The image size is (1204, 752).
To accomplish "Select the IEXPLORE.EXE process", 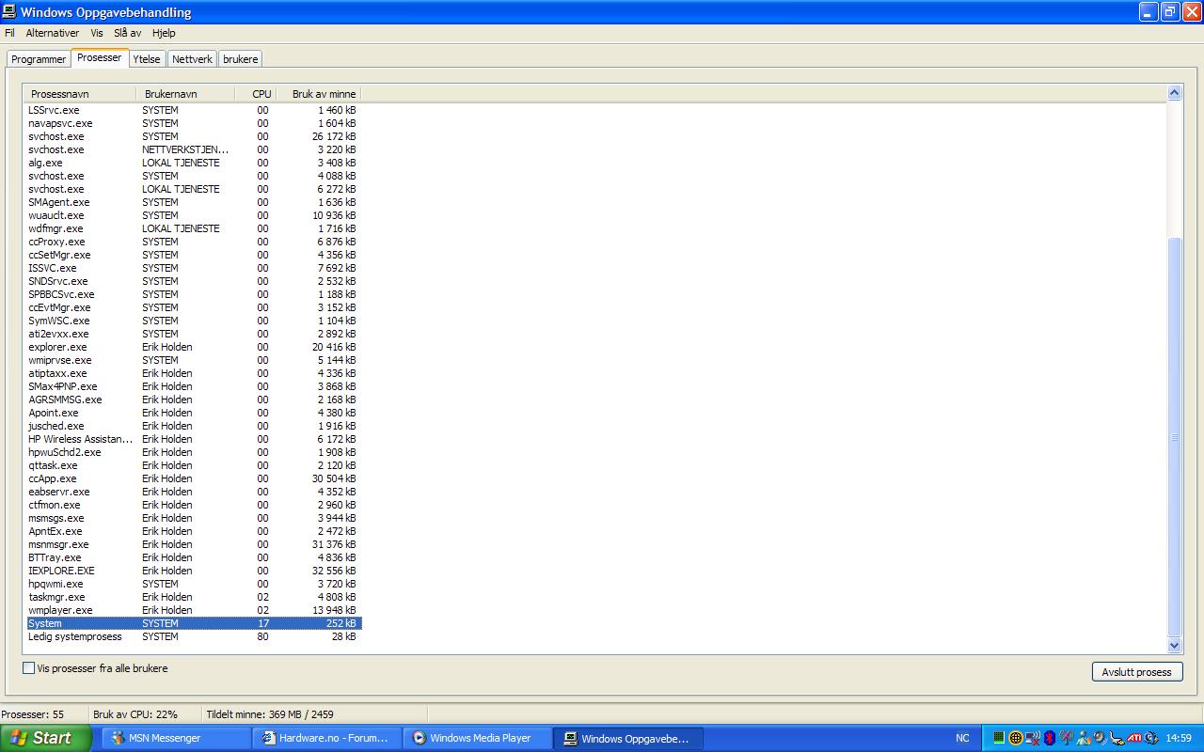I will [194, 571].
